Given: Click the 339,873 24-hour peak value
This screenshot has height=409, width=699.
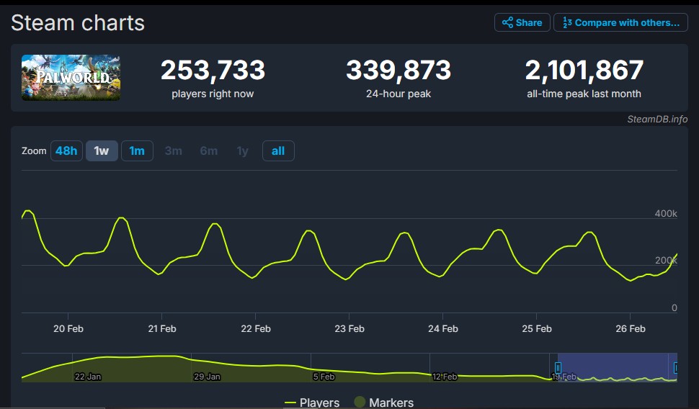Looking at the screenshot, I should pos(399,70).
